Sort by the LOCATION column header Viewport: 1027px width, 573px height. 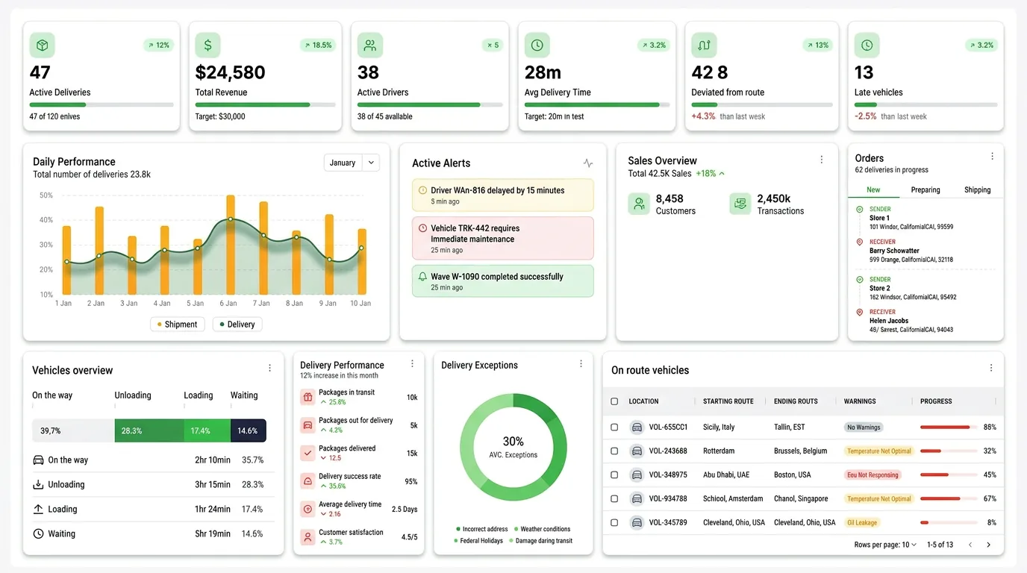(x=643, y=401)
